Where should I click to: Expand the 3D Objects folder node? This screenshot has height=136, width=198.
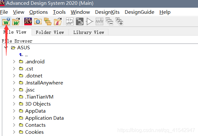click(14, 104)
